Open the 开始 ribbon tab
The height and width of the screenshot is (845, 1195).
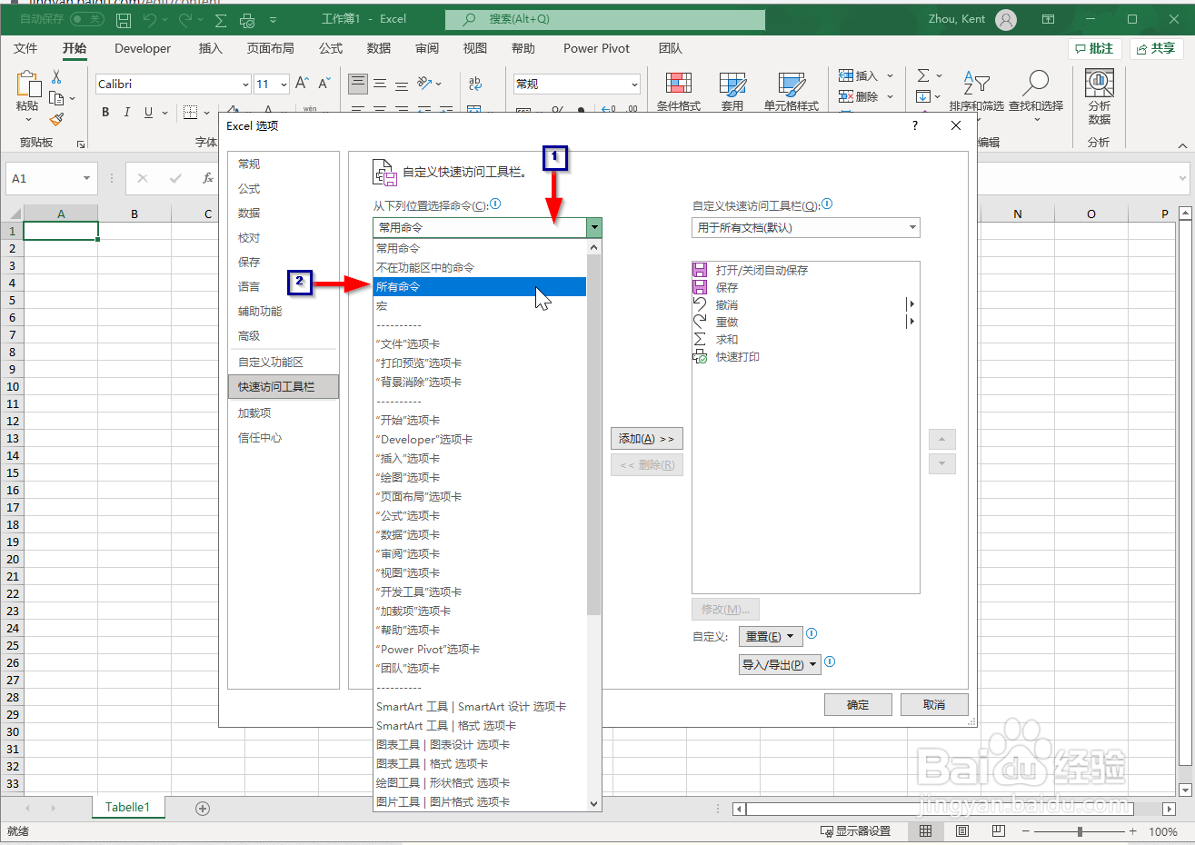coord(75,48)
